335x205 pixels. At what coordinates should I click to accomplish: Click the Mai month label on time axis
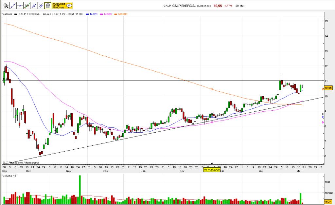pos(299,171)
